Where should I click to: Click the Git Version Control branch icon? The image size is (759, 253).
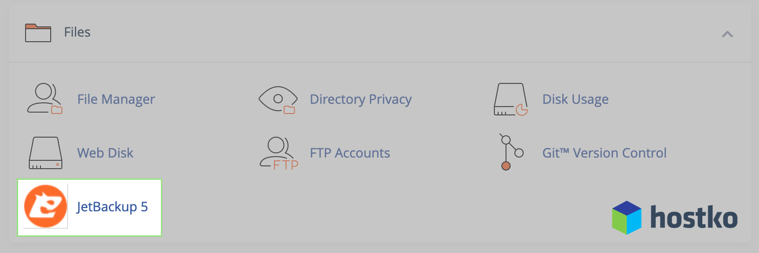coord(512,152)
